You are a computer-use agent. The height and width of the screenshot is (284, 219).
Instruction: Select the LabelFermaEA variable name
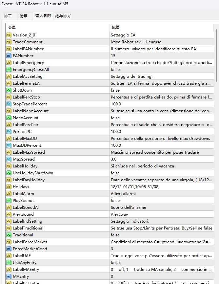(x=26, y=83)
